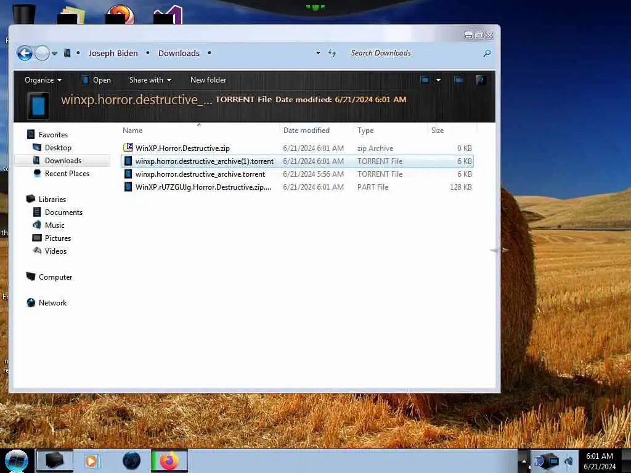Click the 6/21/2024 5:56 AM date cell

313,174
